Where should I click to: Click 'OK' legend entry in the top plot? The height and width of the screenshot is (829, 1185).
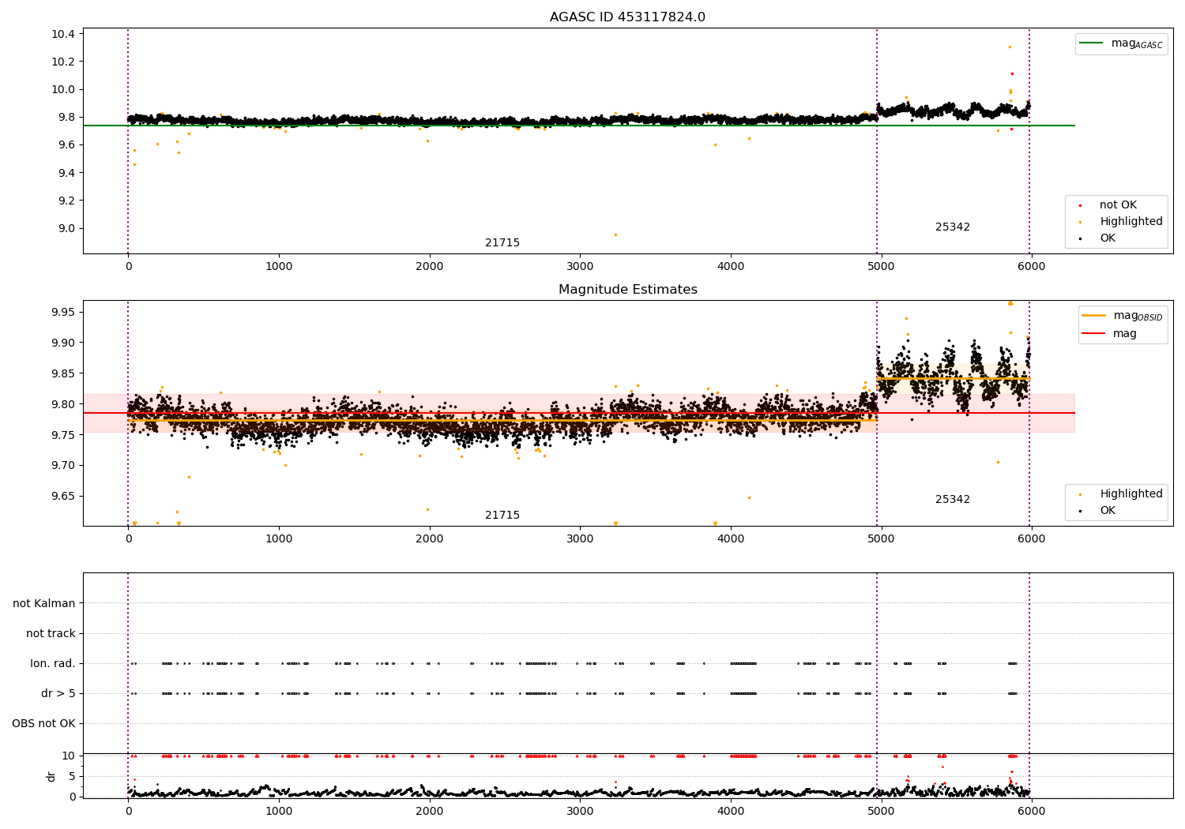[x=1108, y=238]
